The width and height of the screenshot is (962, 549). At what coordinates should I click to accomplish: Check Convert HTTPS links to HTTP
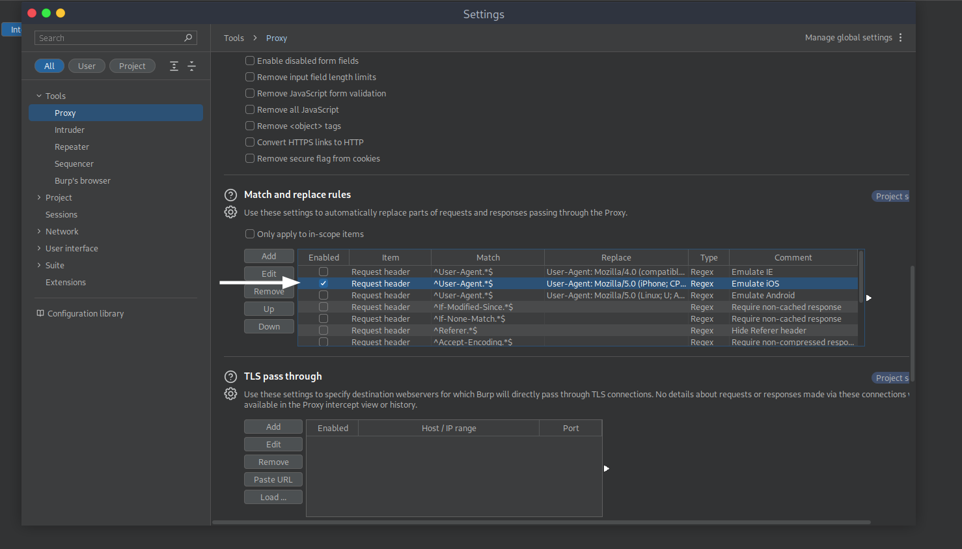tap(249, 142)
